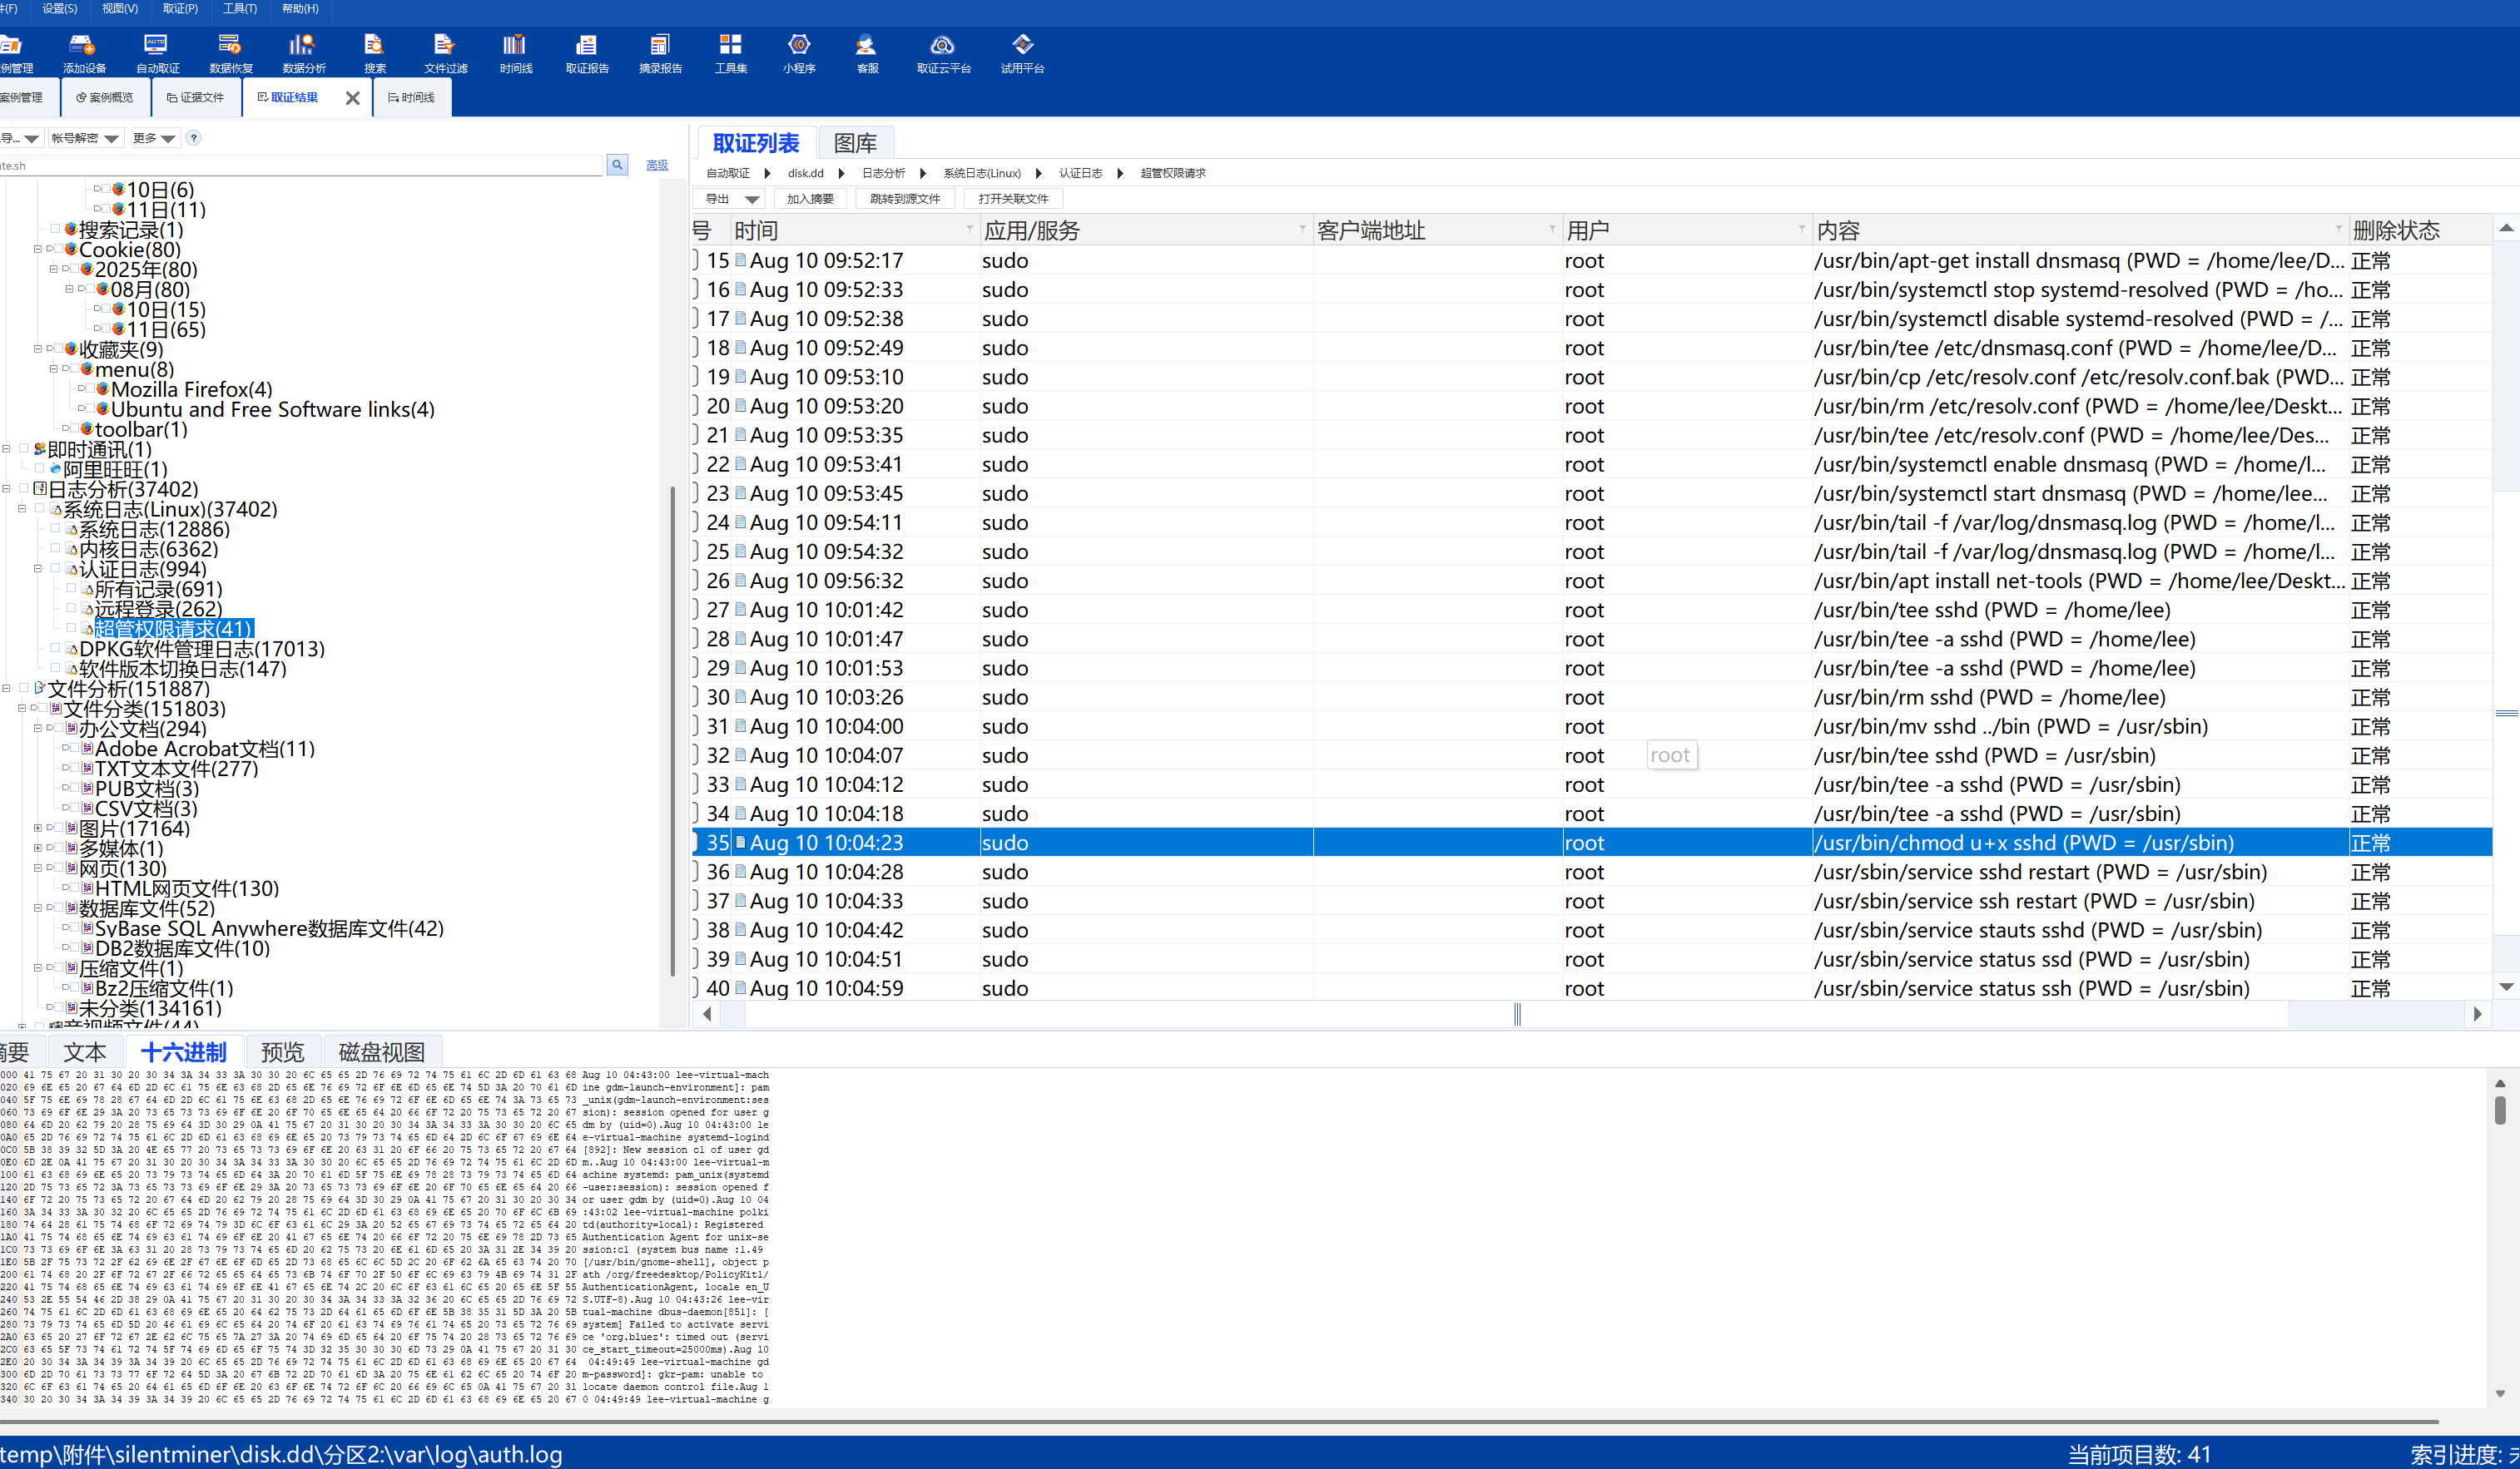Image resolution: width=2520 pixels, height=1469 pixels.
Task: Open 取证云平台 cloud platform
Action: [x=943, y=53]
